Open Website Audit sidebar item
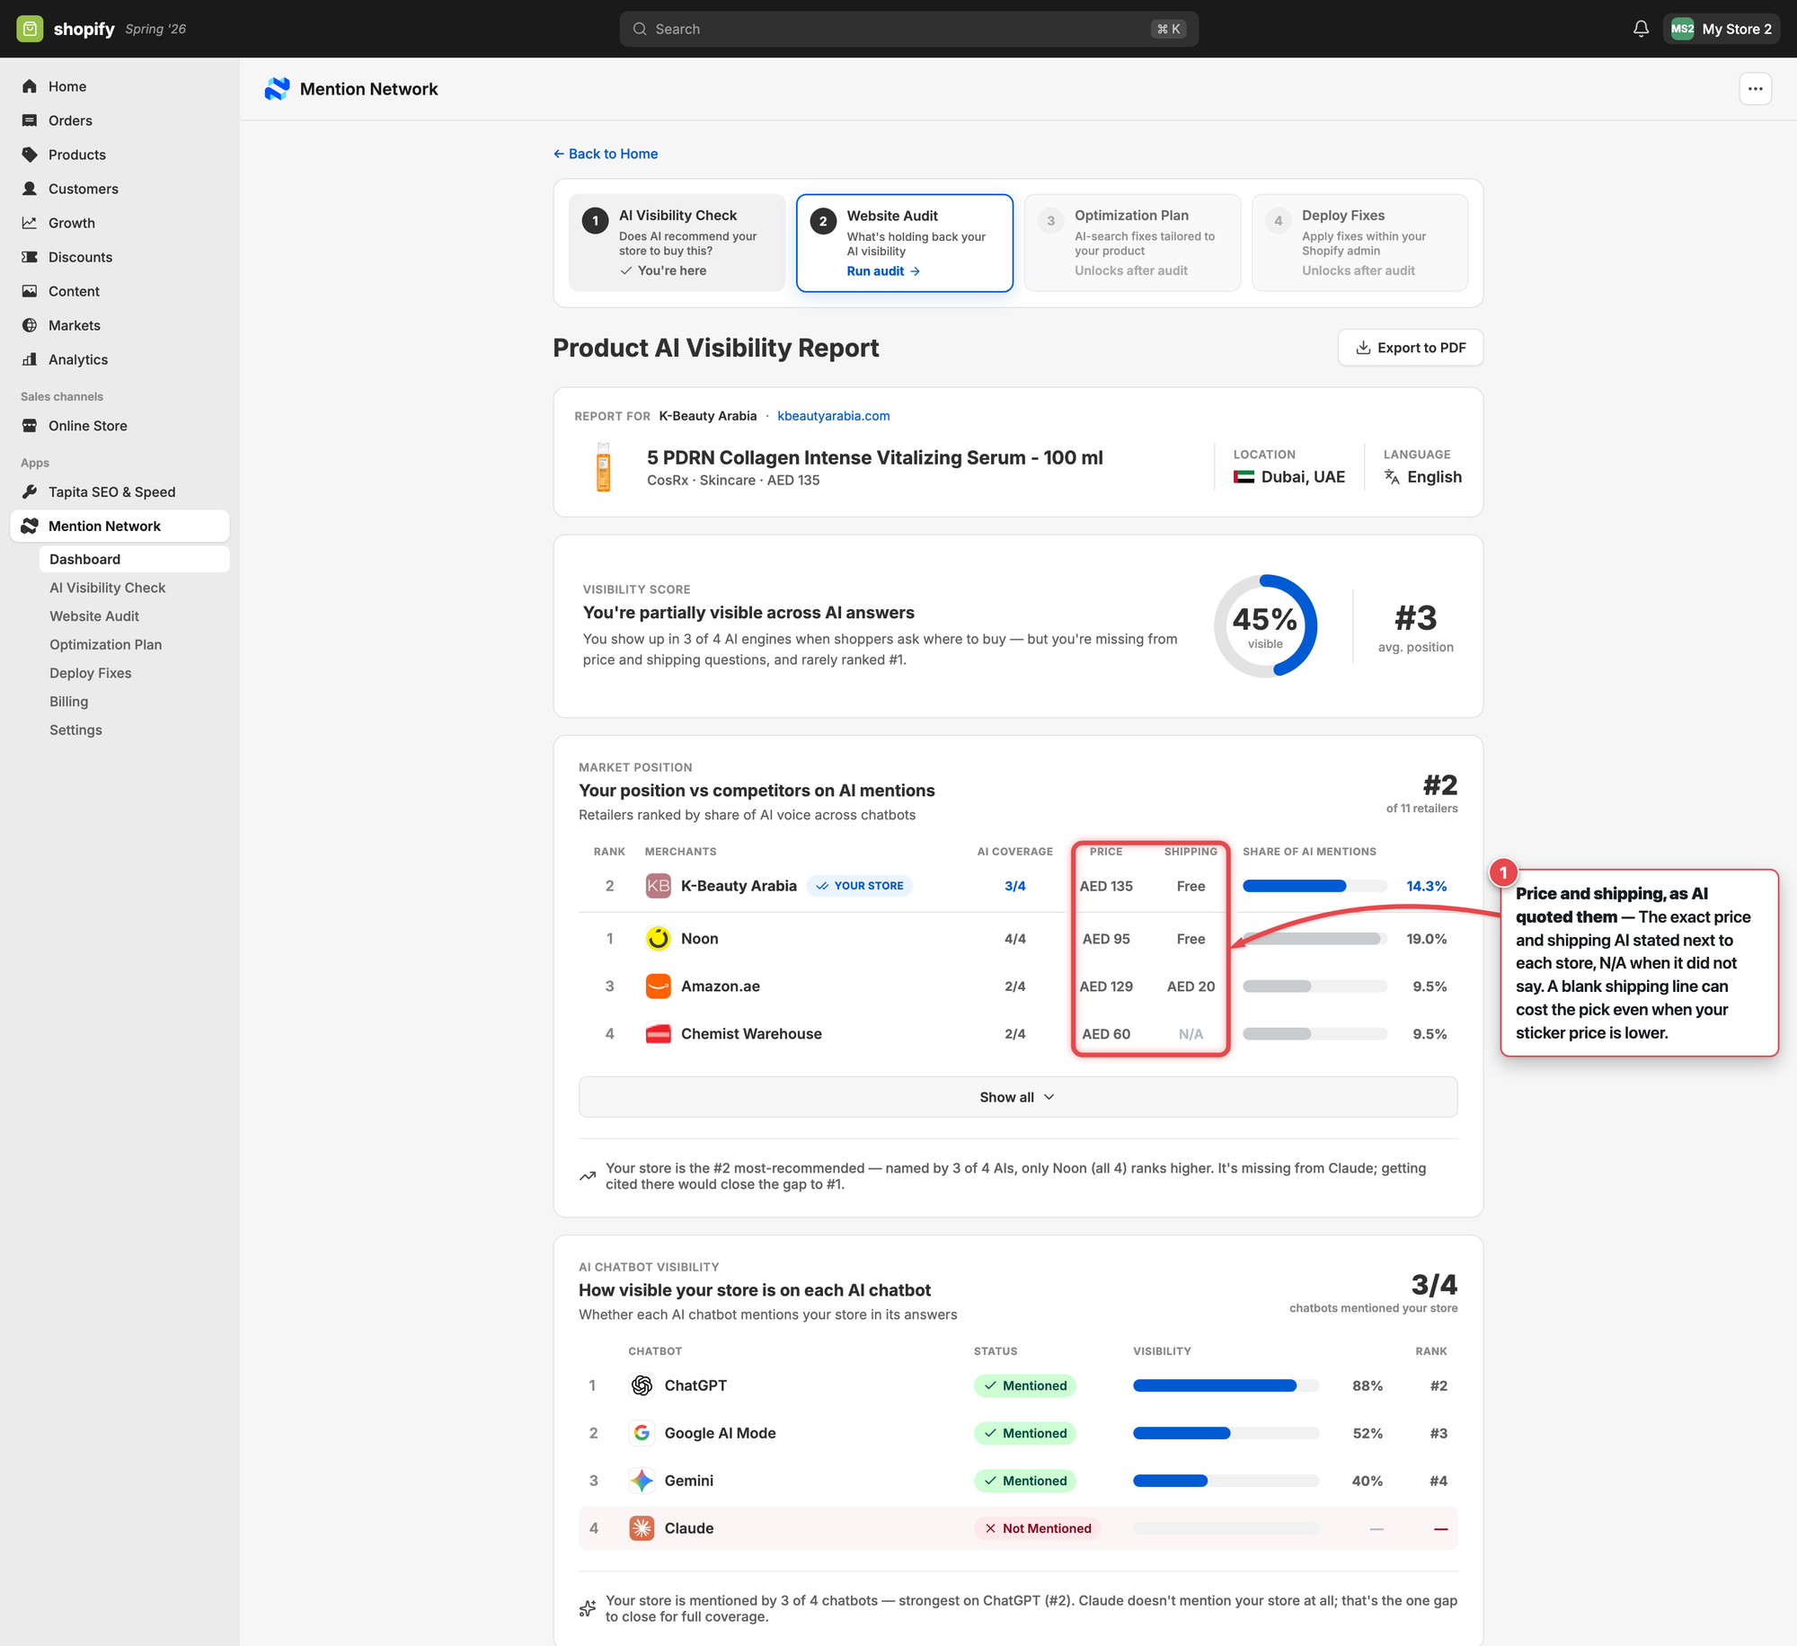 pos(94,616)
